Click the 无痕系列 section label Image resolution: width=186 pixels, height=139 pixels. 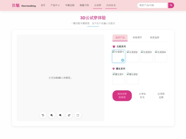point(121,47)
